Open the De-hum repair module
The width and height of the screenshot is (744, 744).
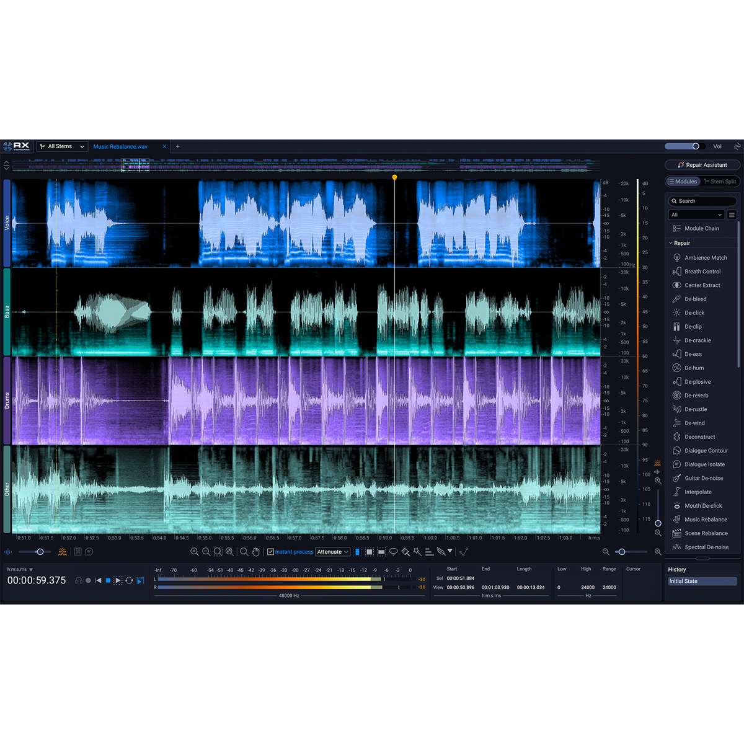pos(694,368)
